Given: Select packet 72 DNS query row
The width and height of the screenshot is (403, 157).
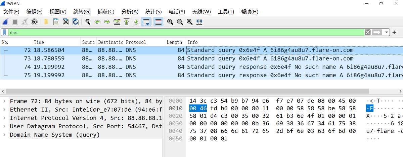Looking at the screenshot, I should pos(201,50).
